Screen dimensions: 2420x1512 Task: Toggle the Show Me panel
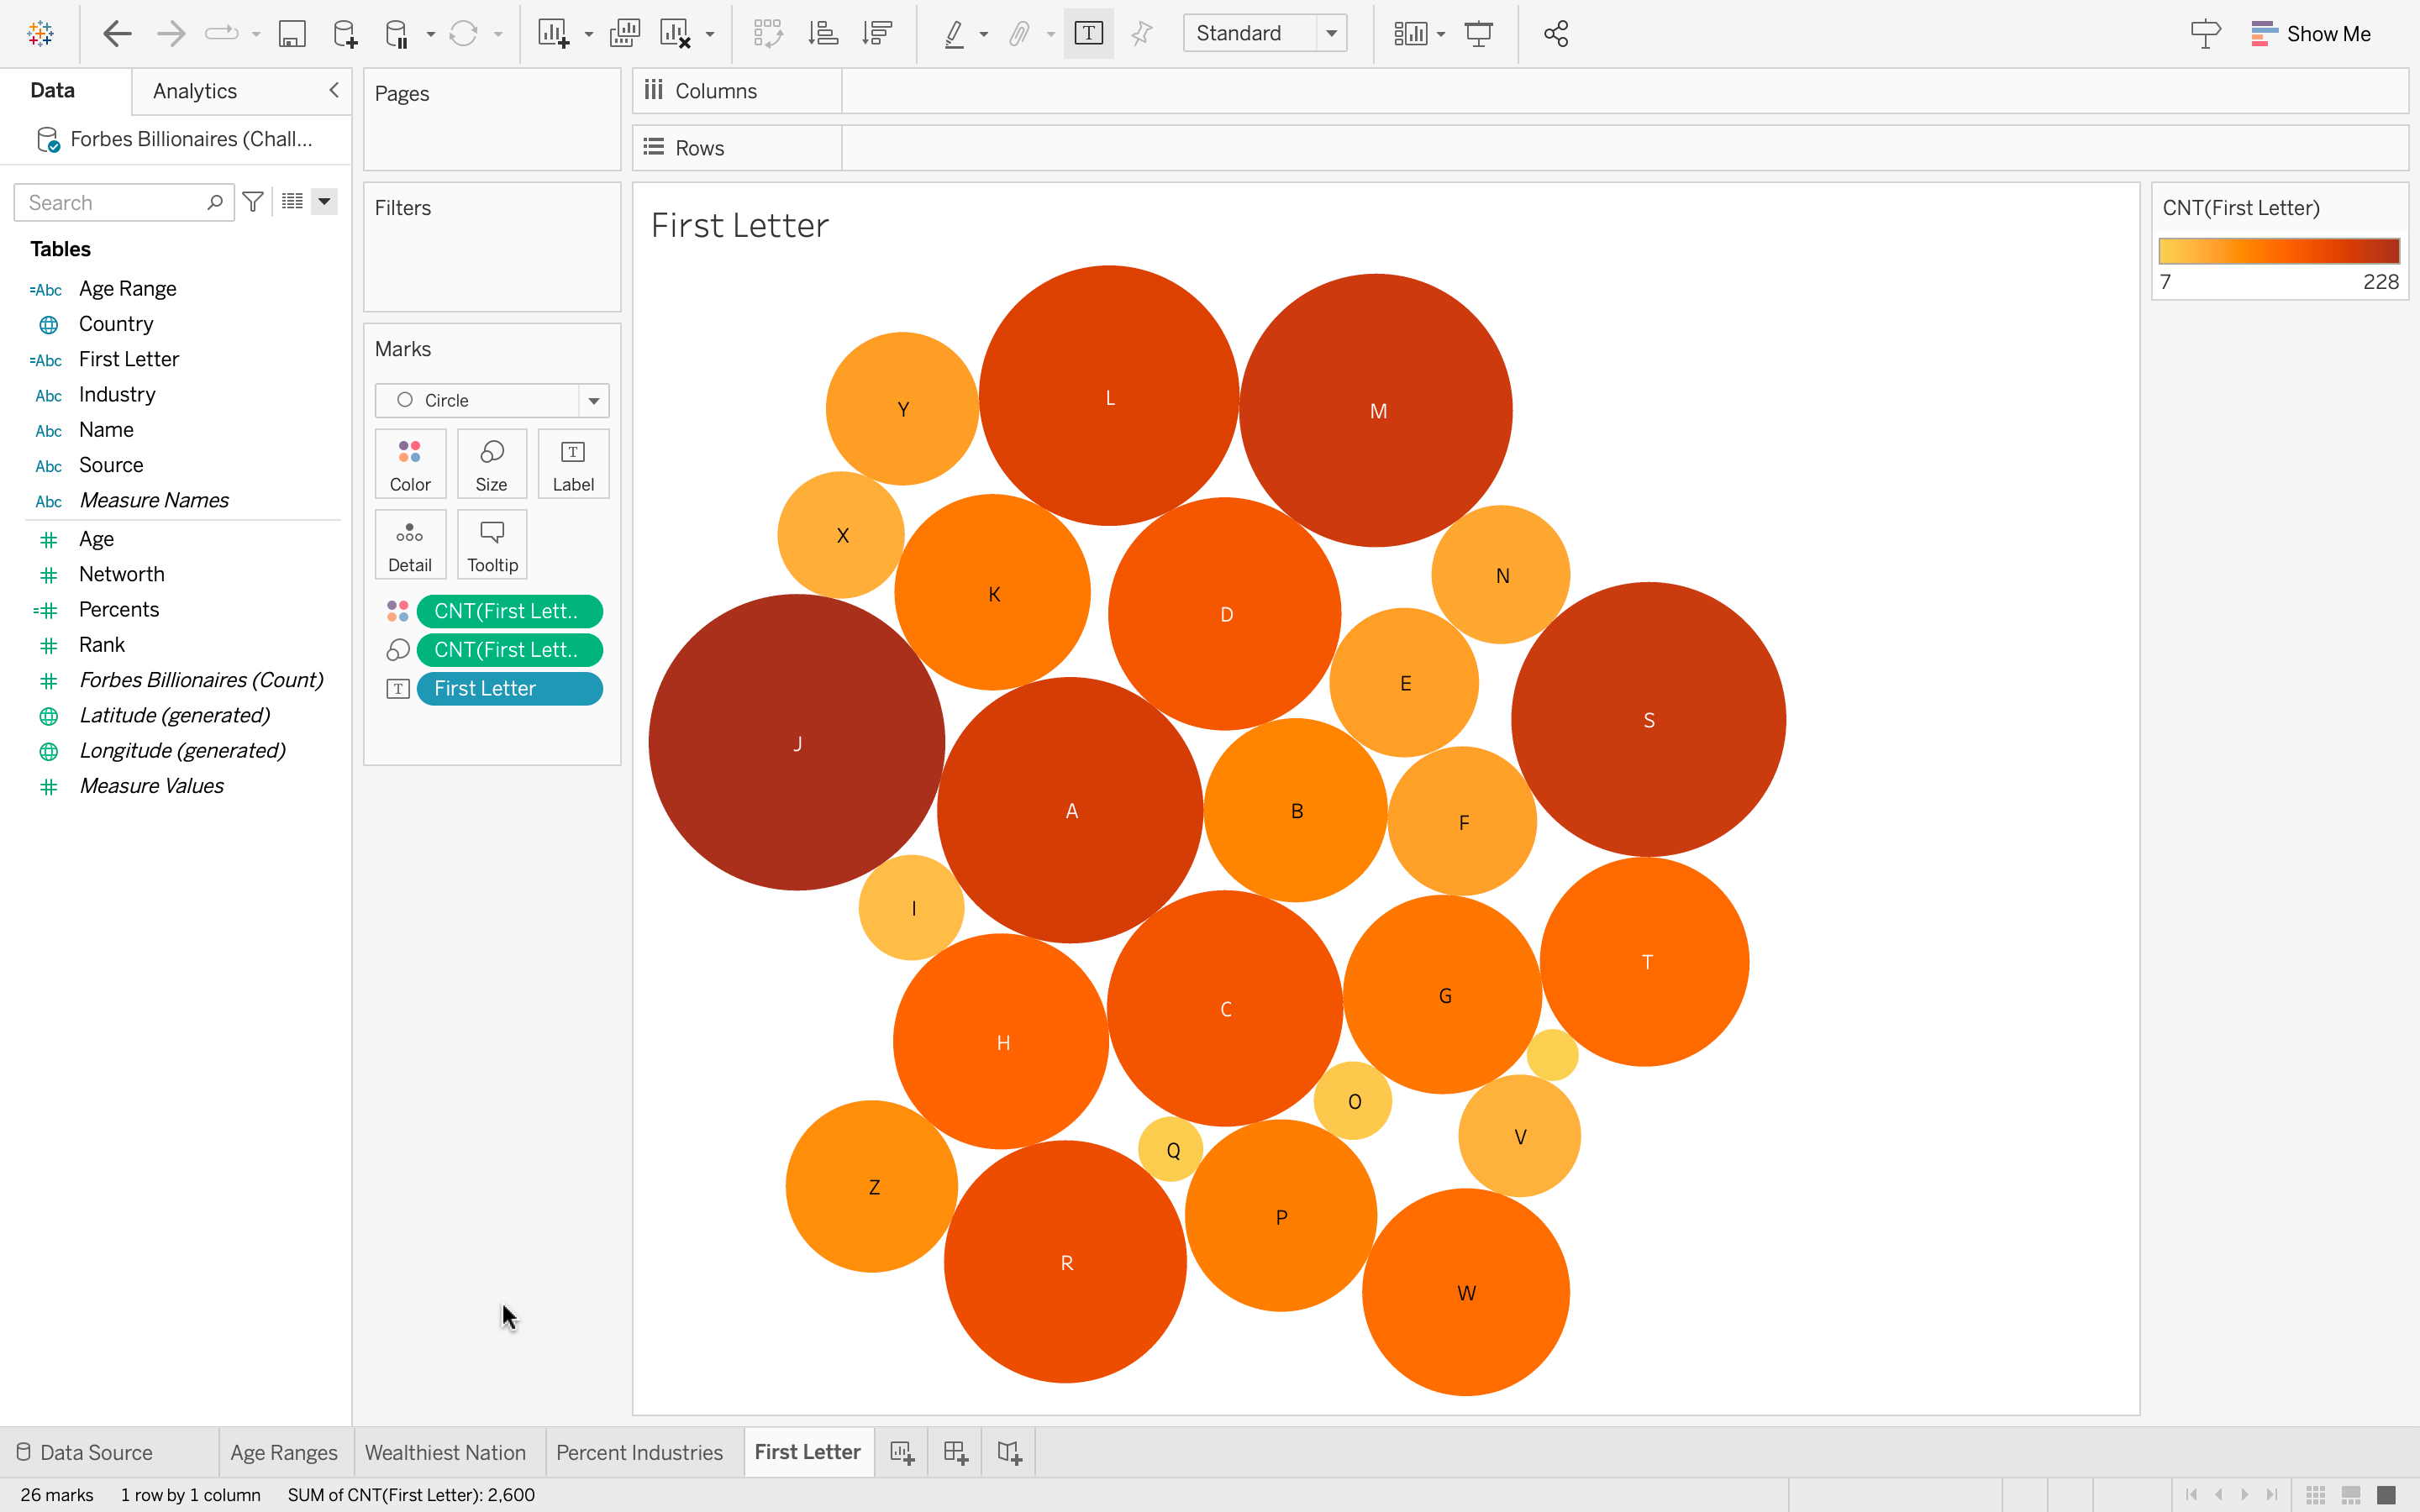[x=2310, y=34]
